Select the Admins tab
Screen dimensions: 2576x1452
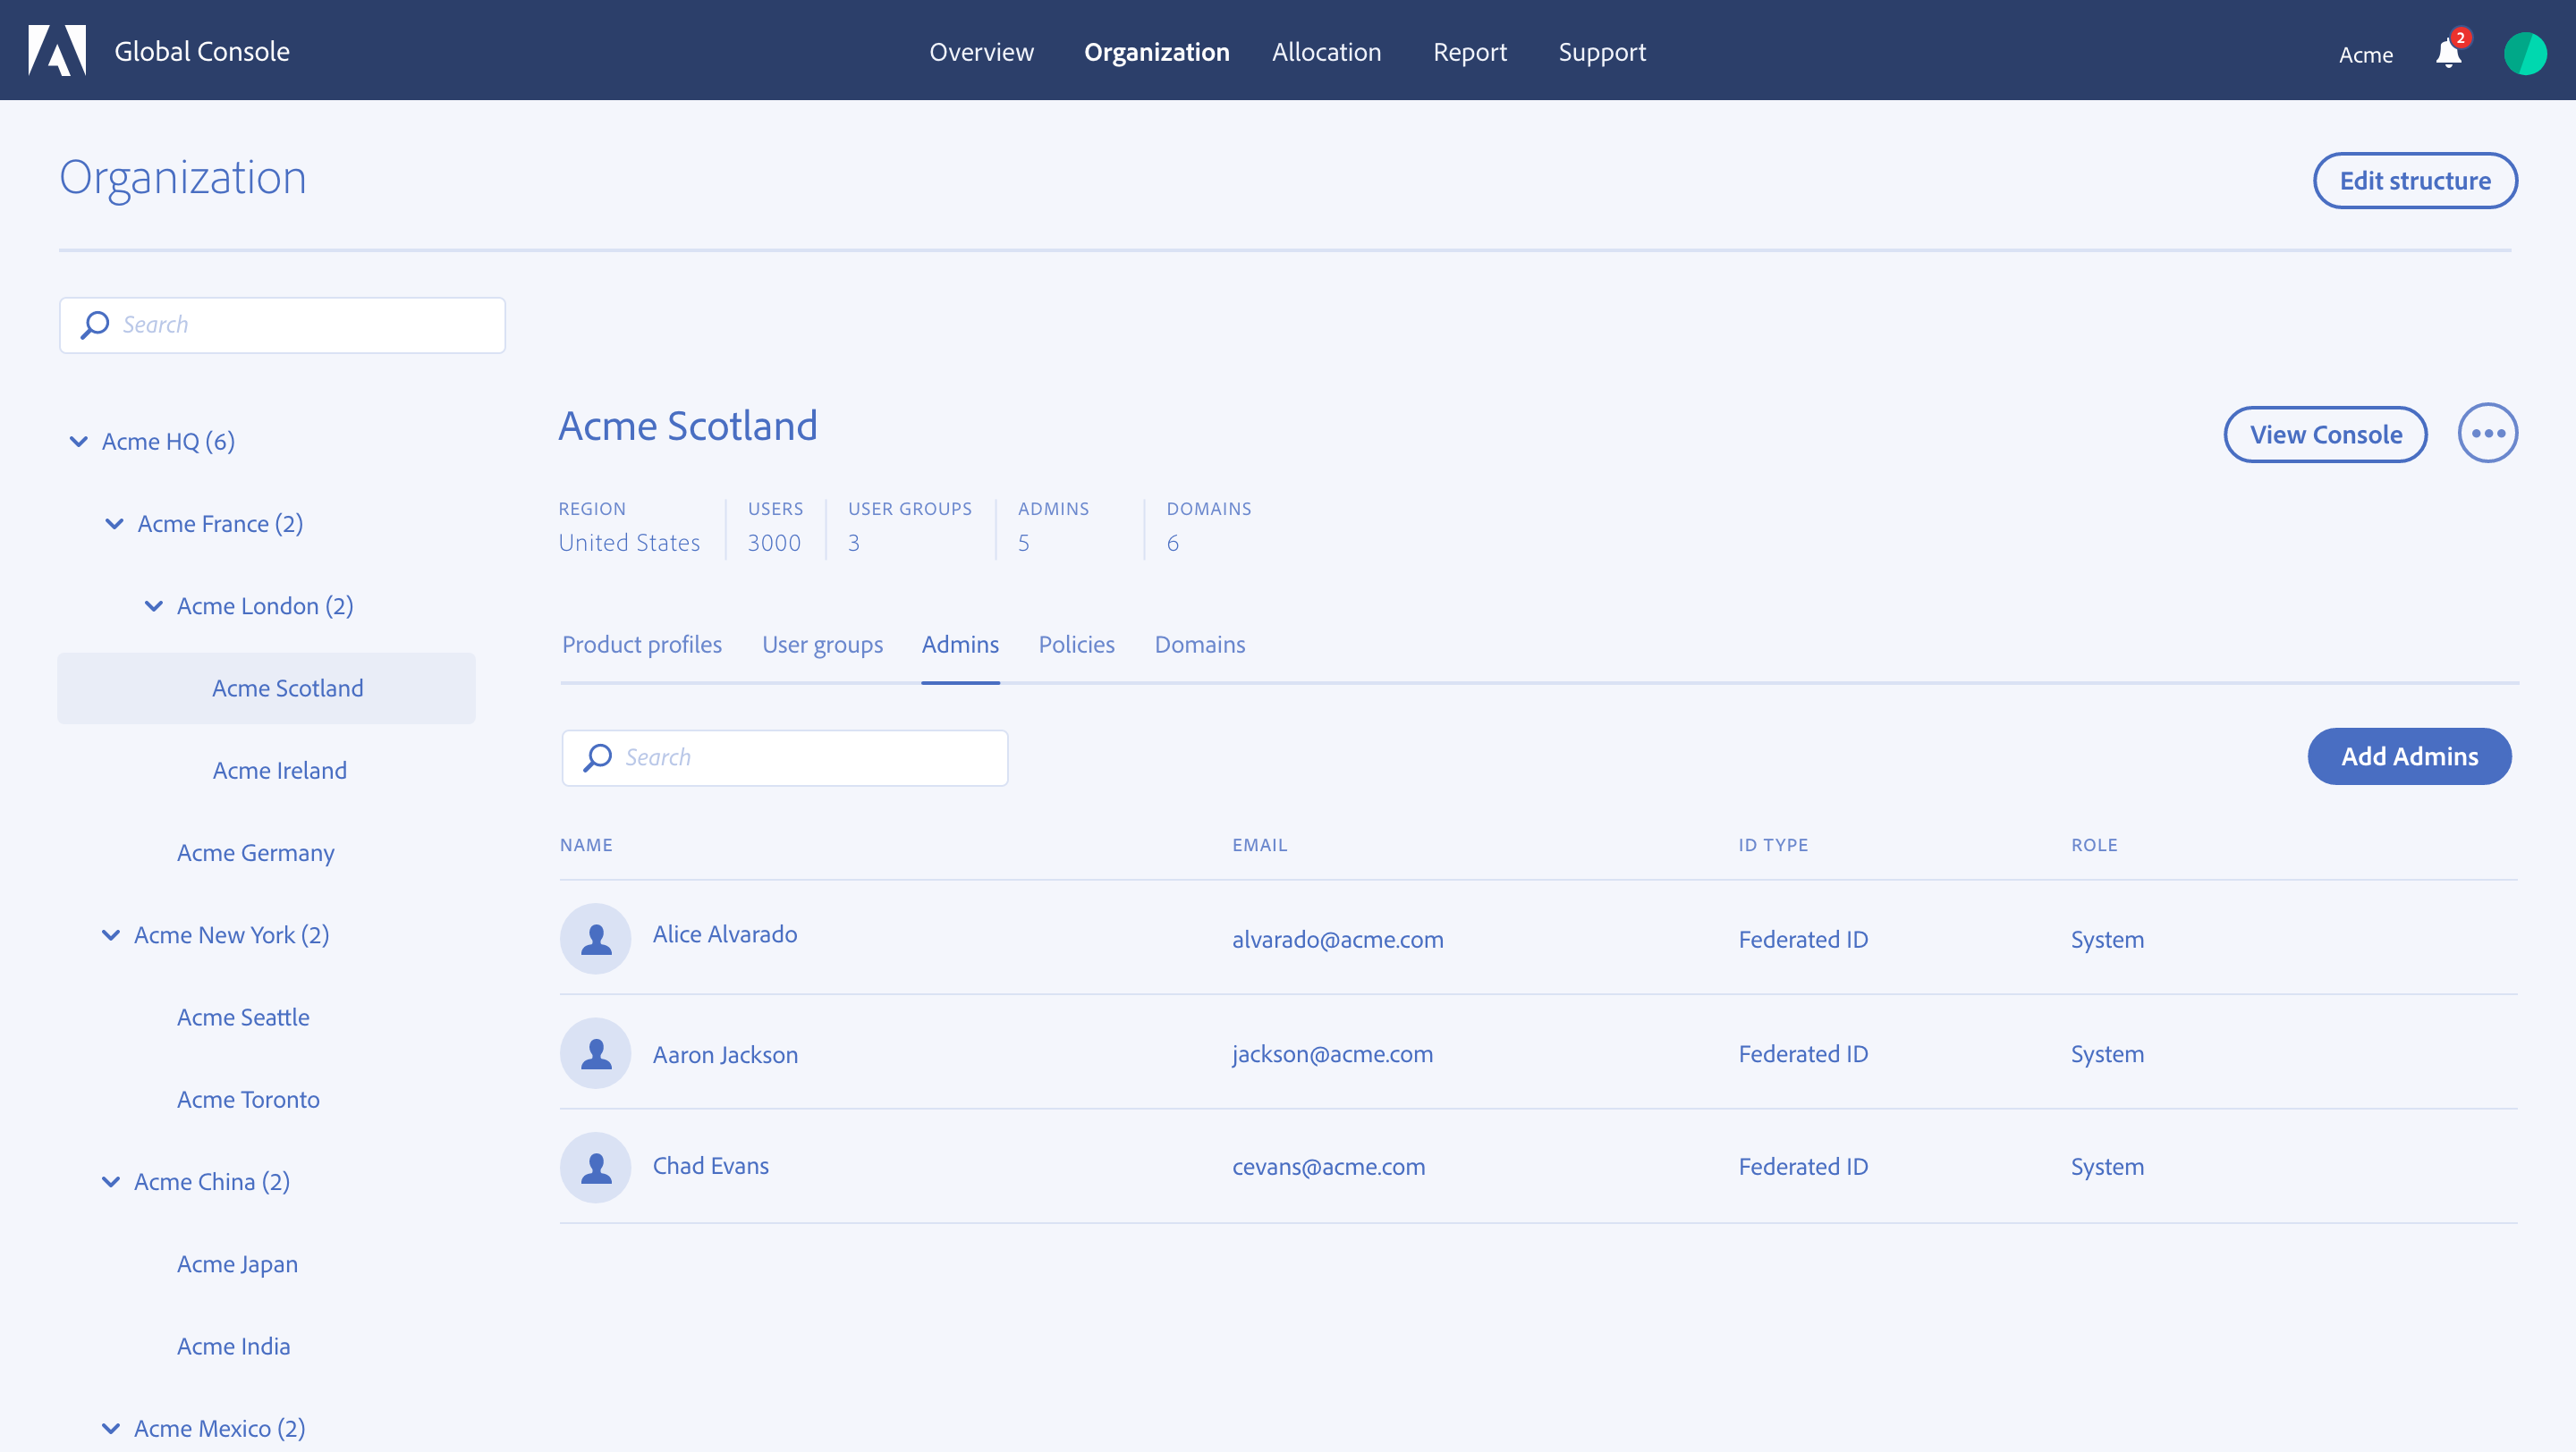click(x=960, y=645)
